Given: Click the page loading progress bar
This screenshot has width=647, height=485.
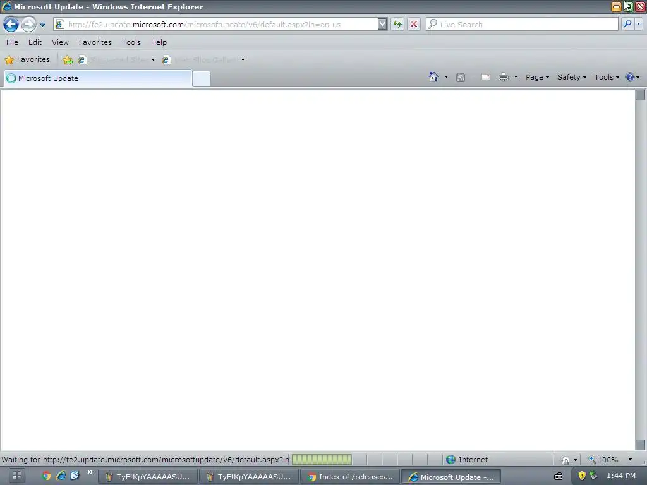Looking at the screenshot, I should tap(322, 460).
